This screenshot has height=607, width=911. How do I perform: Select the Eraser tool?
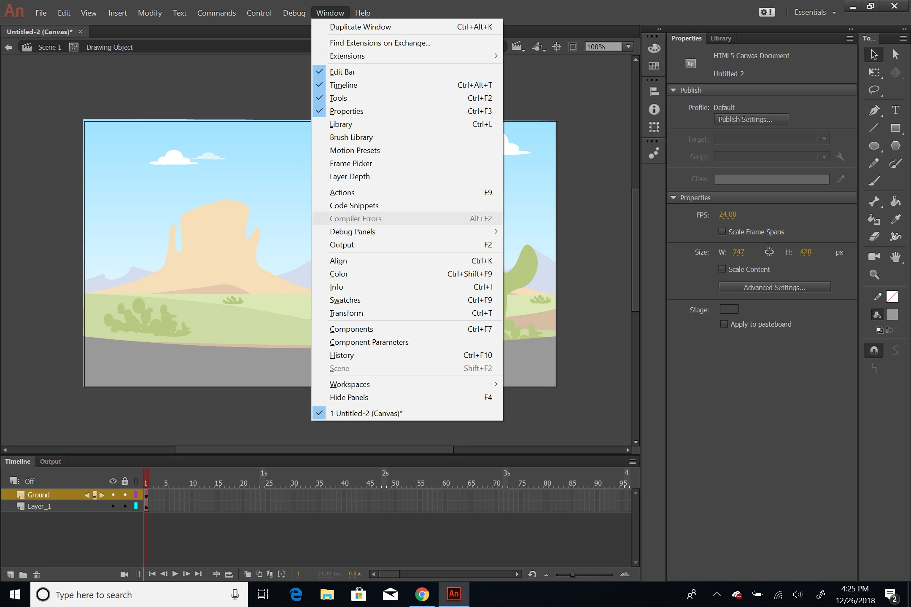tap(874, 236)
